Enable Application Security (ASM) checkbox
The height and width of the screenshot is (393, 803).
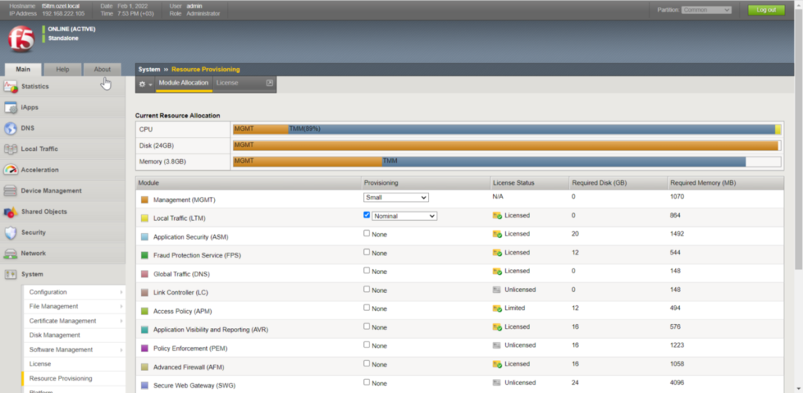click(367, 233)
